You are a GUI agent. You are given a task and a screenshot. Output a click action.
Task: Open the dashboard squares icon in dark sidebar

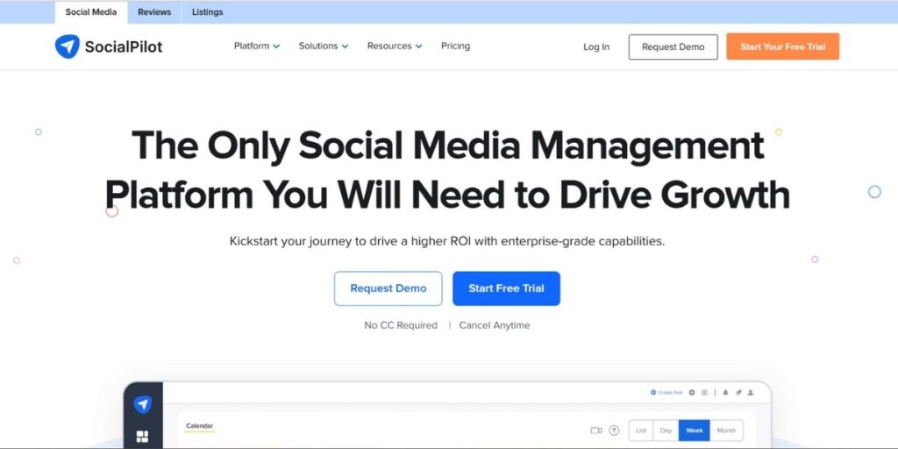click(x=142, y=437)
